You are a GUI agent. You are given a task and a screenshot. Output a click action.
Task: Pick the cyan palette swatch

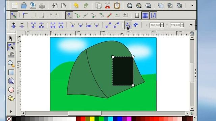[111, 119]
